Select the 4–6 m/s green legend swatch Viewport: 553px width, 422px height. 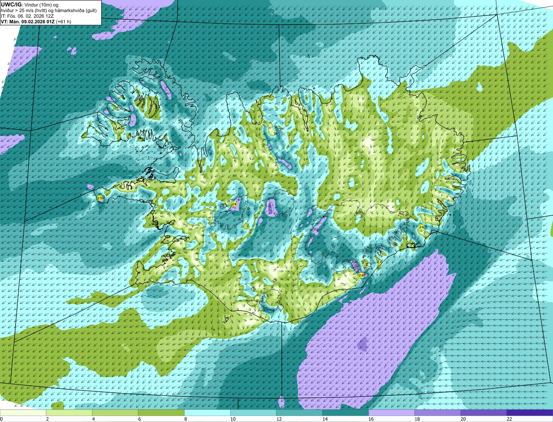click(x=115, y=413)
